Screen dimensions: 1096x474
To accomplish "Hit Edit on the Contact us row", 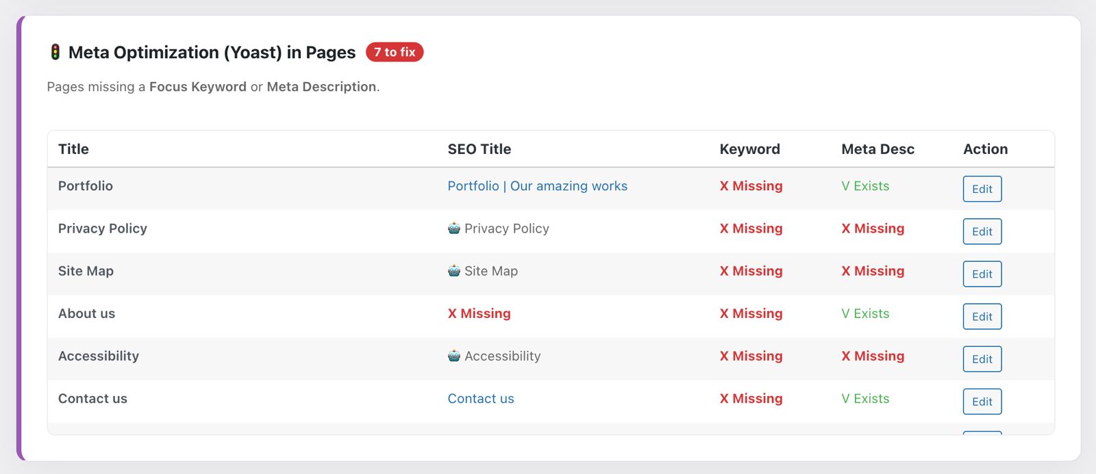I will tap(982, 401).
